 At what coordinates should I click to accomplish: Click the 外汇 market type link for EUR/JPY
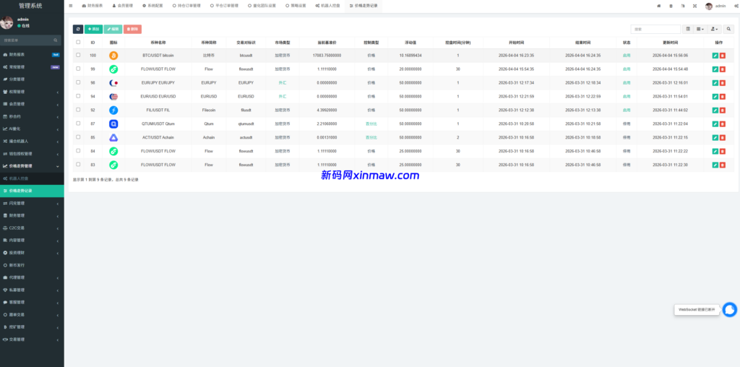[283, 83]
